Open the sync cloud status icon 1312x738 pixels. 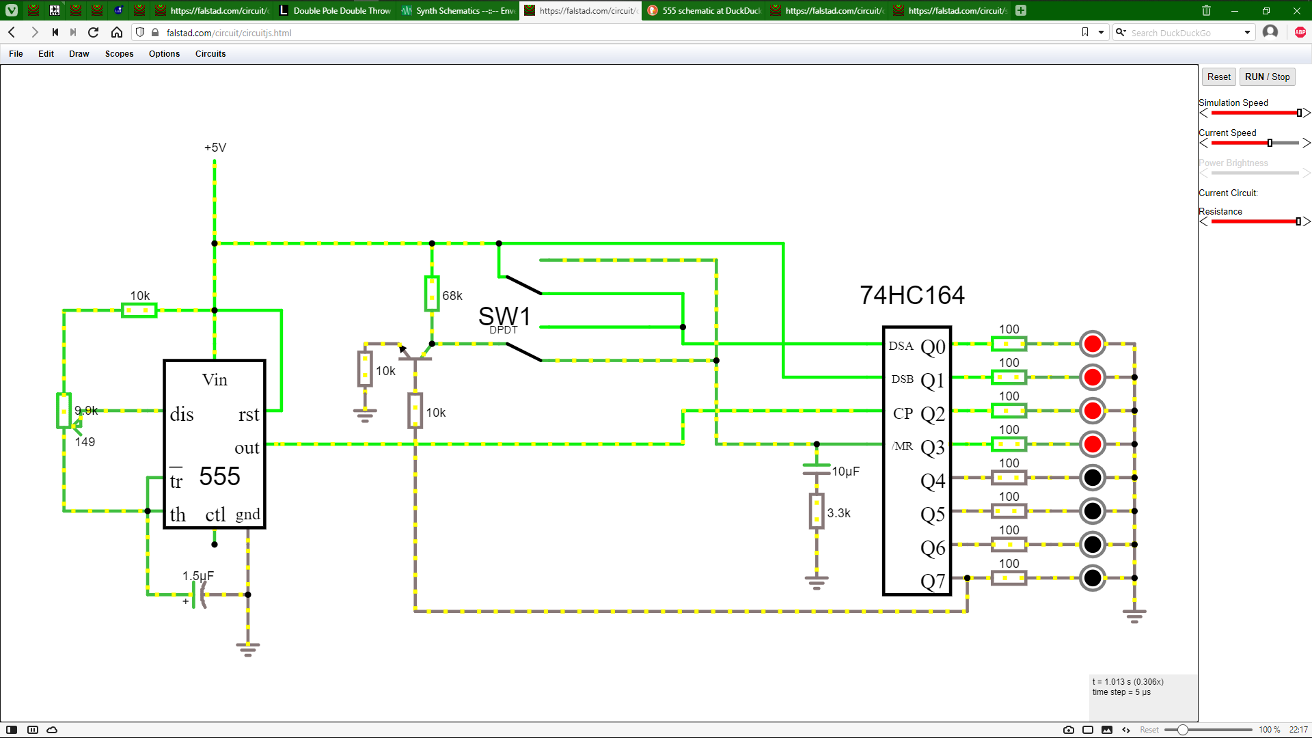coord(52,730)
